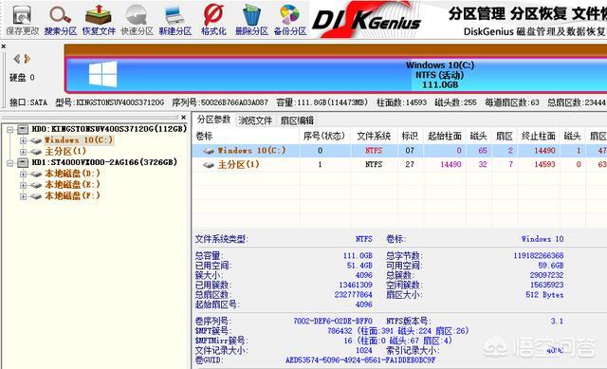The image size is (607, 369).
Task: Collapse the HD1 ST4000VX000 disk node
Action: point(10,163)
